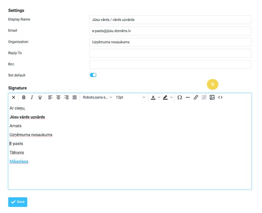The image size is (262, 213).
Task: Click the clear formatting X icon
Action: [13, 97]
